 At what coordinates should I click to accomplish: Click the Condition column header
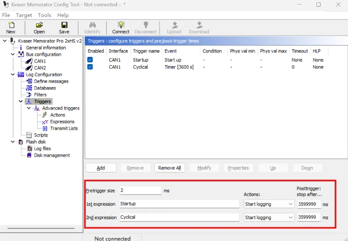pos(214,51)
